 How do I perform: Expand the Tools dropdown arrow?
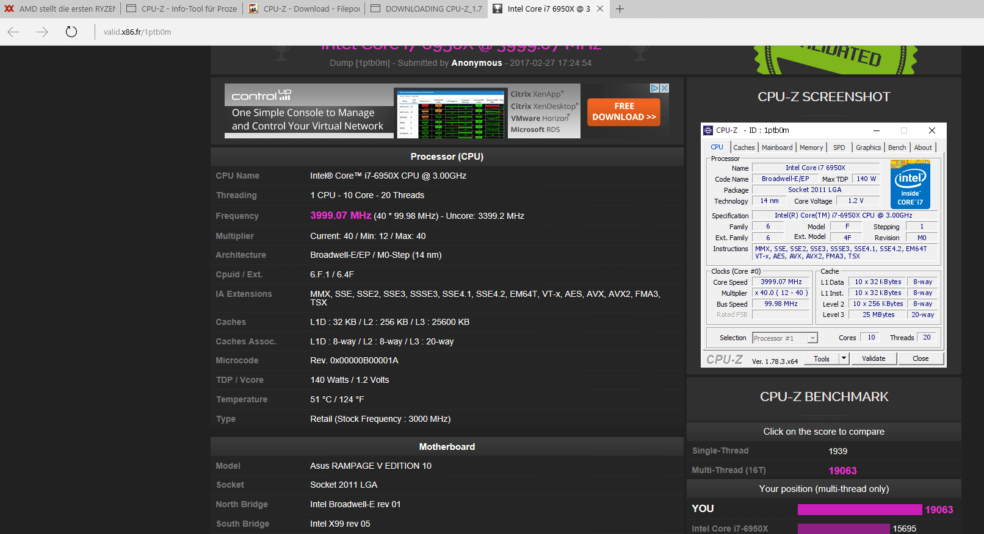(x=844, y=358)
